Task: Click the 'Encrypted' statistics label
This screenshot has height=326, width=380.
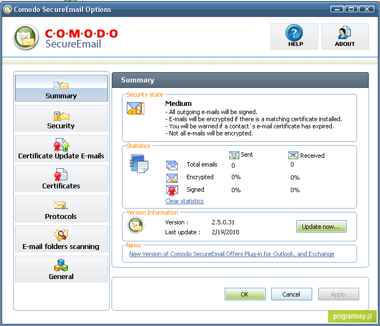Action: [x=200, y=177]
